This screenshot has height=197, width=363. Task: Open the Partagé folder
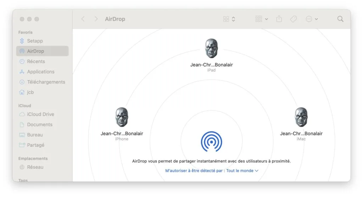click(x=43, y=145)
